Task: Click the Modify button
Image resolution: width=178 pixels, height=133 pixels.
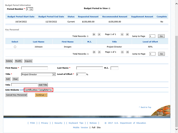Action: pyautogui.click(x=18, y=61)
